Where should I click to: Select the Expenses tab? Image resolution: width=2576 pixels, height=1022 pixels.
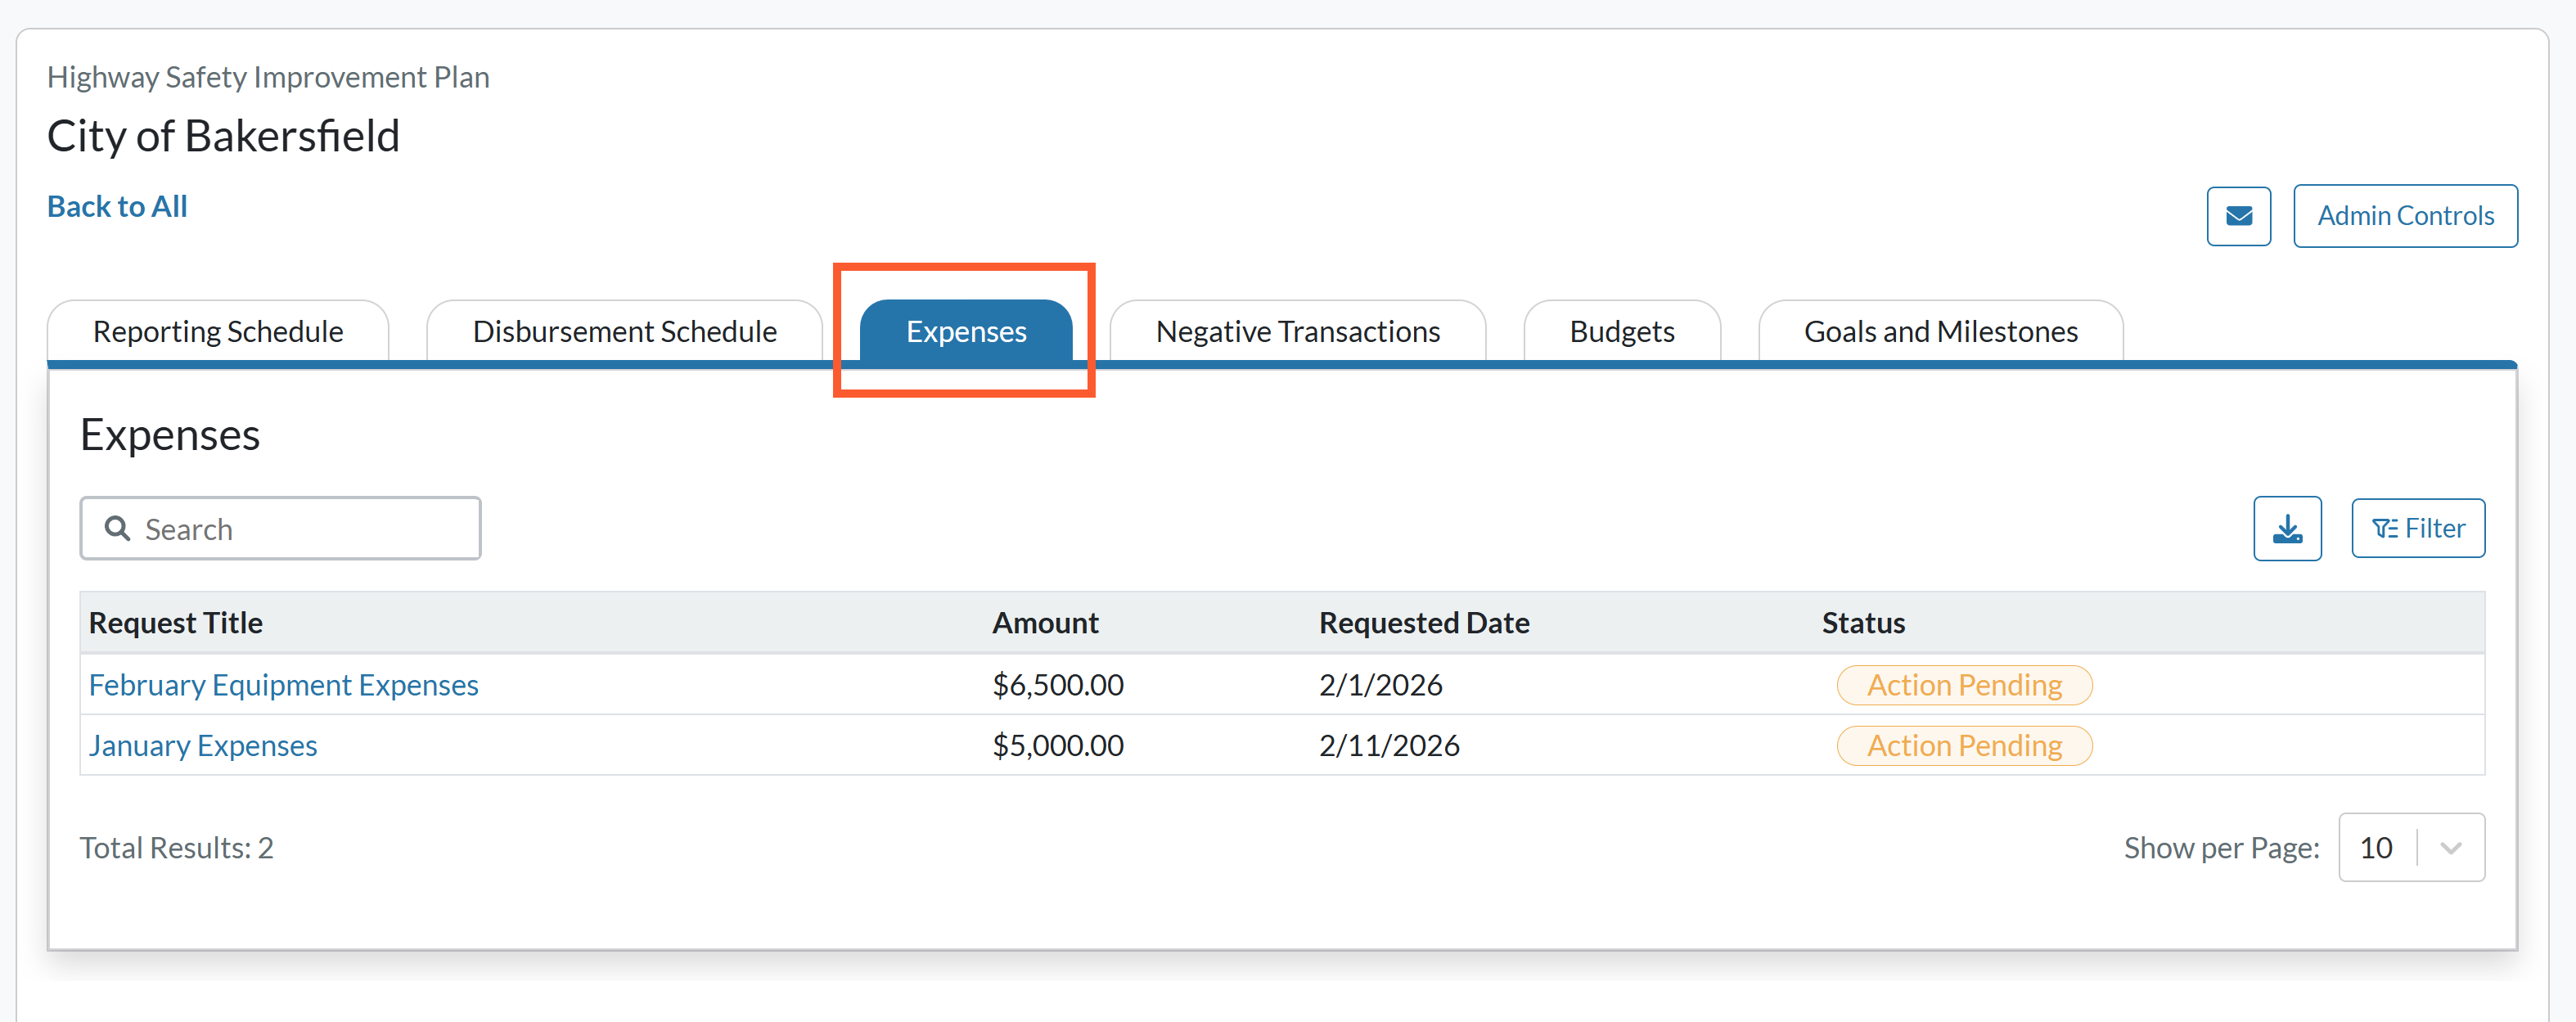[966, 331]
